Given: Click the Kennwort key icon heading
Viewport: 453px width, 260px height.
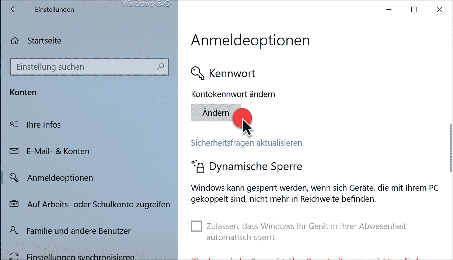Looking at the screenshot, I should pyautogui.click(x=198, y=73).
